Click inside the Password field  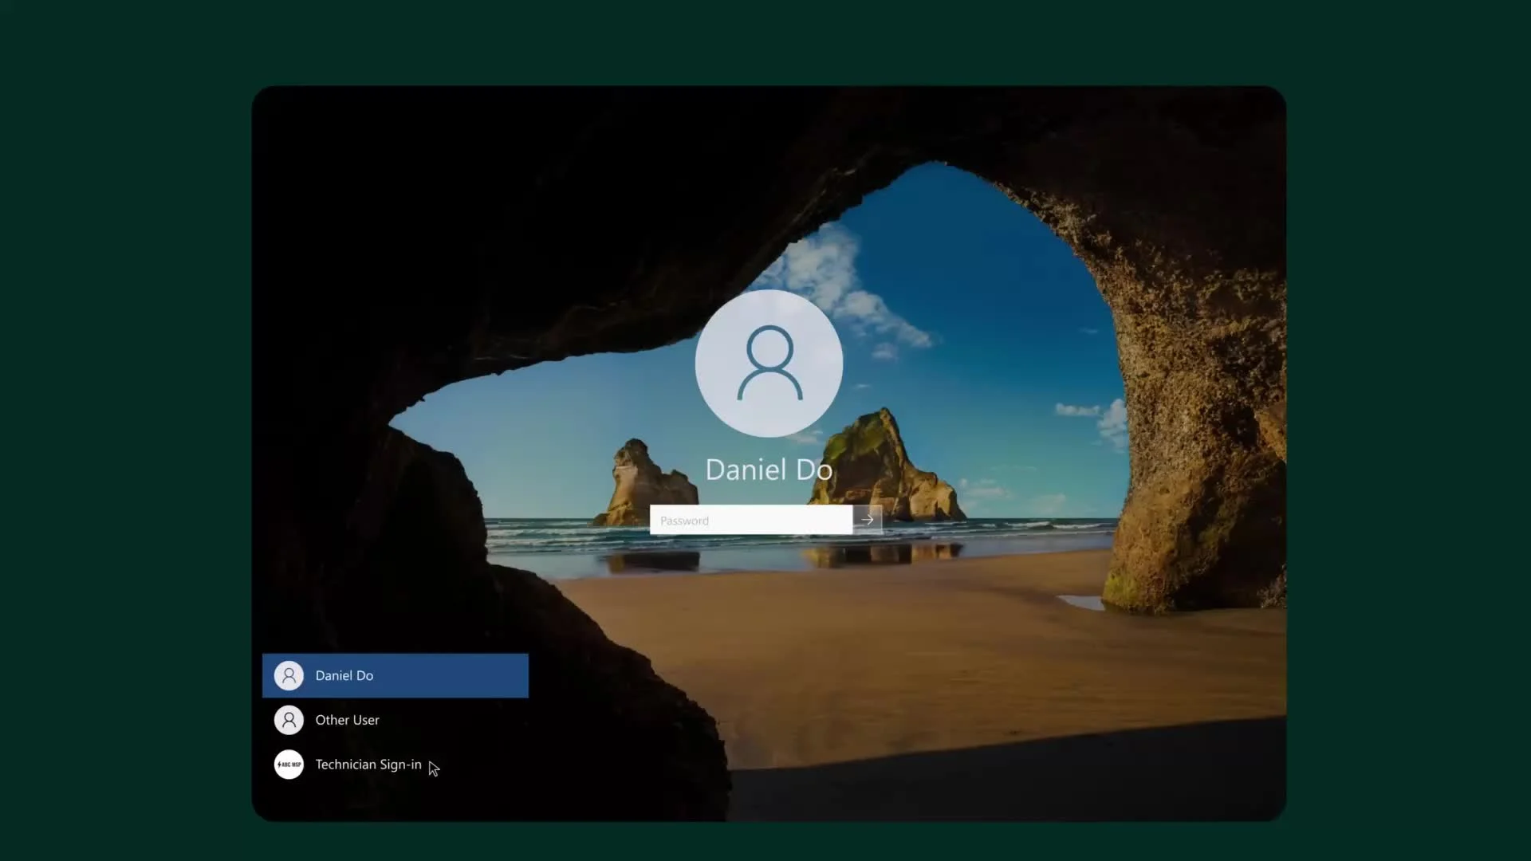[751, 520]
